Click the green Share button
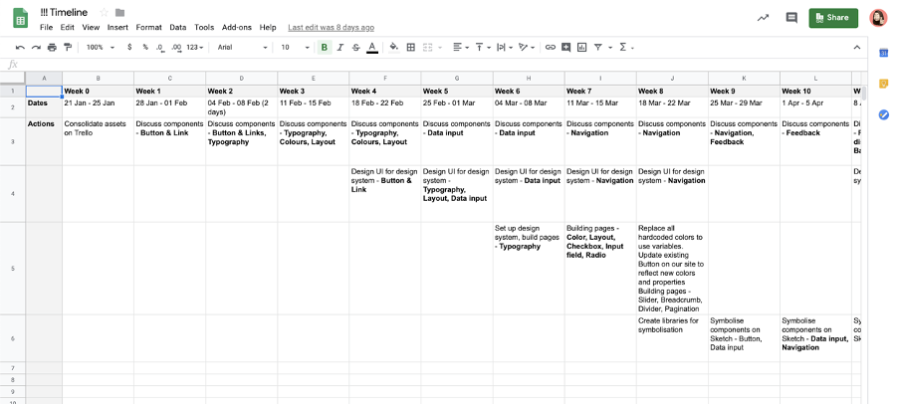Screen dimensions: 898x404 [832, 17]
